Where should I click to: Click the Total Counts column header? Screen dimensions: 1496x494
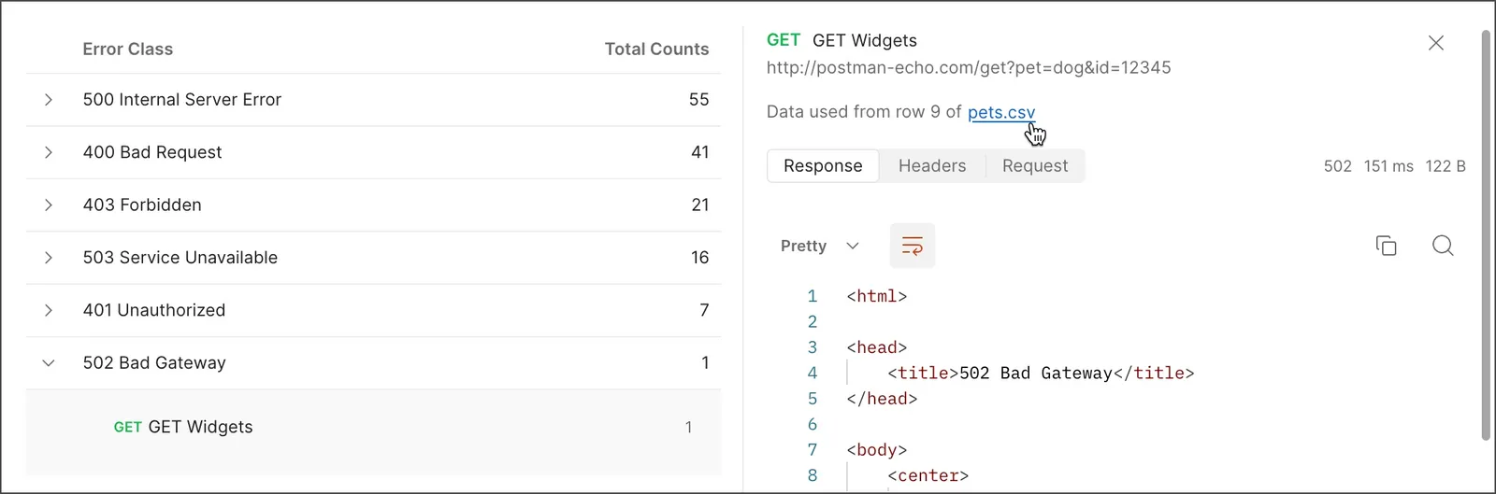pos(656,49)
